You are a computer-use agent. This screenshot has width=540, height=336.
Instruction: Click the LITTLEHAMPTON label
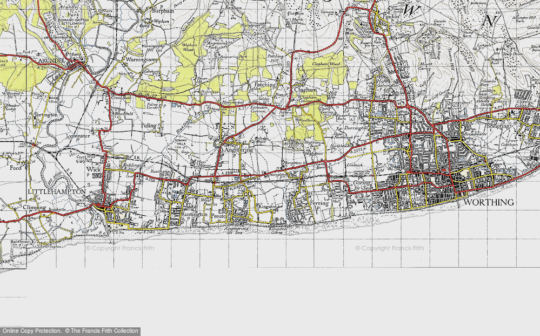(56, 191)
